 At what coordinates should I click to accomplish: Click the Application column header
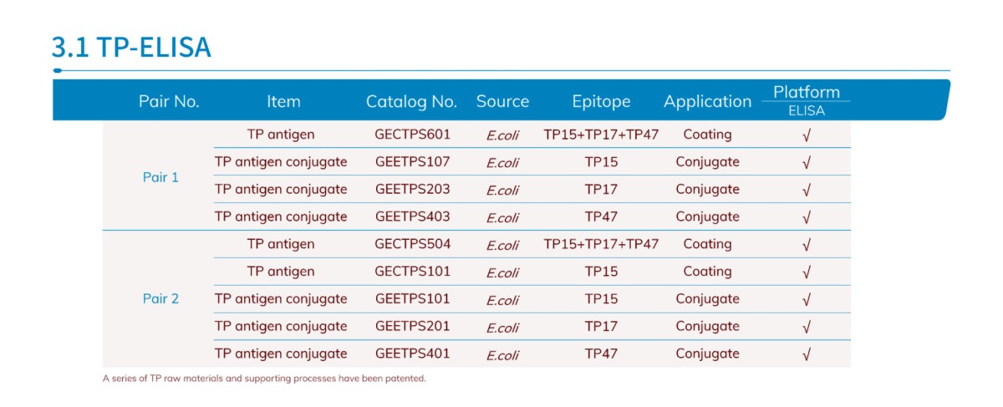(707, 102)
